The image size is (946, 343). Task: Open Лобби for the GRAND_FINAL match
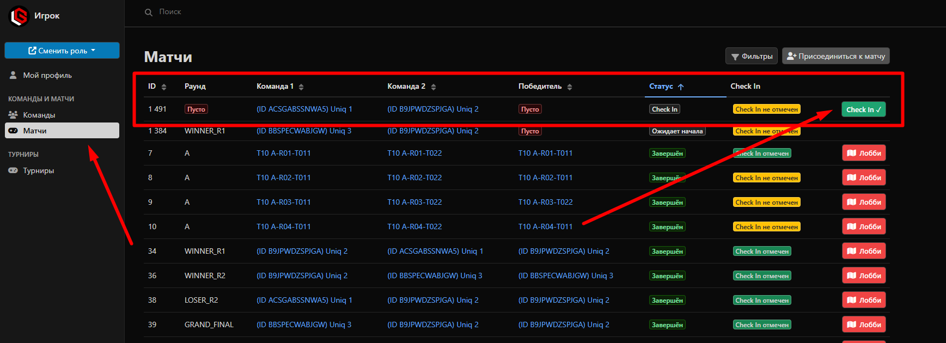pyautogui.click(x=864, y=324)
